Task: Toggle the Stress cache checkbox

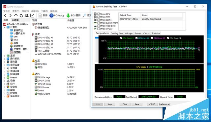Action: point(99,20)
